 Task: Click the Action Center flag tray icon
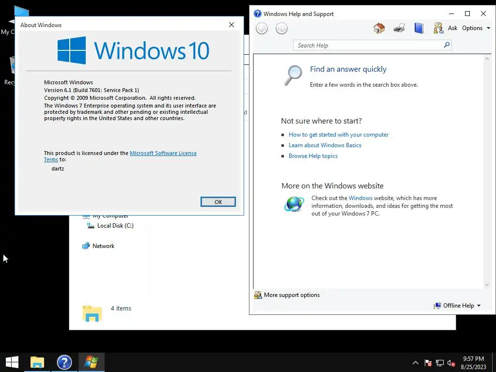(428, 363)
